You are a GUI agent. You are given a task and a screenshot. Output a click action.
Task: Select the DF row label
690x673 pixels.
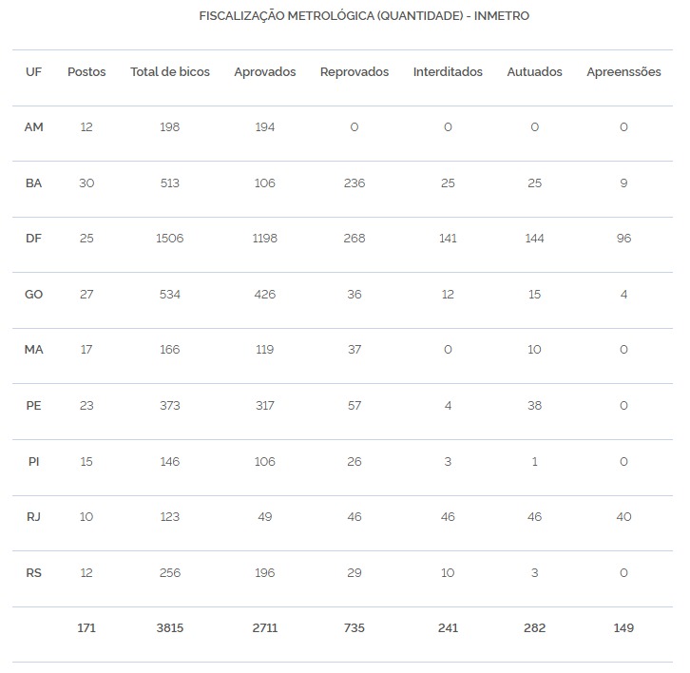33,239
